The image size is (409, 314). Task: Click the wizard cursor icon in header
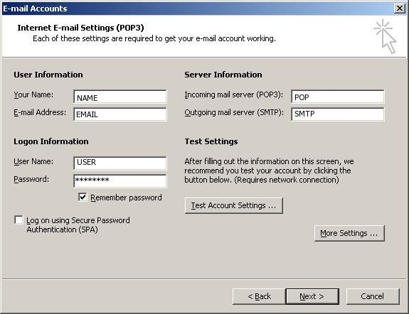(386, 36)
